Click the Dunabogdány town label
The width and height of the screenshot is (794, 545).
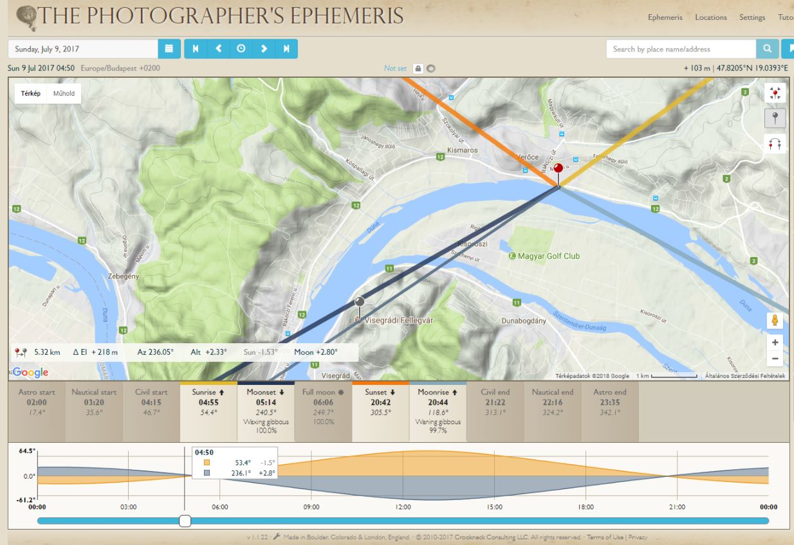click(522, 320)
